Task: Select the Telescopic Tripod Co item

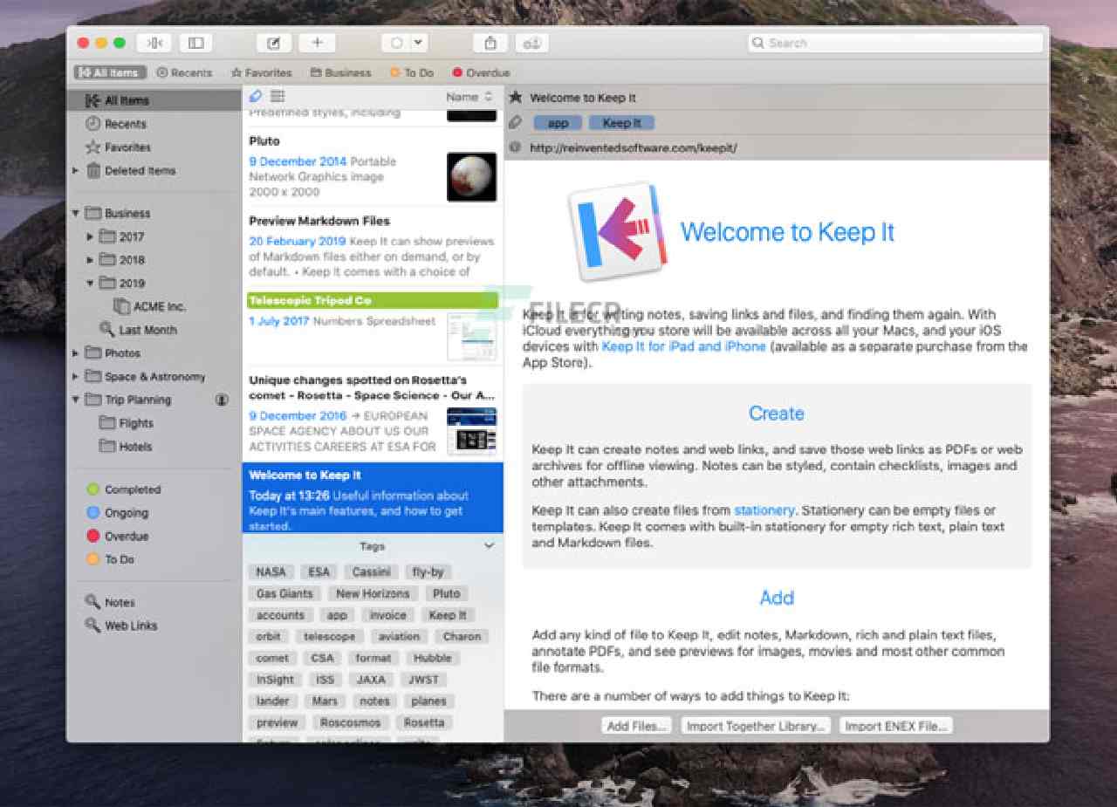Action: tap(373, 325)
